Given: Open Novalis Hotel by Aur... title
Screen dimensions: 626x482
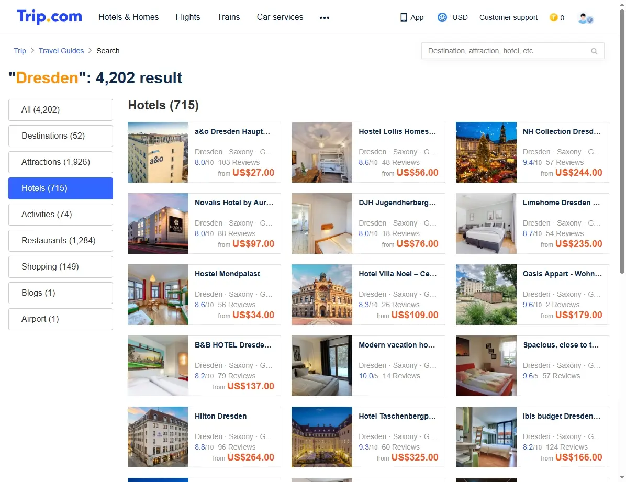Looking at the screenshot, I should (x=234, y=203).
